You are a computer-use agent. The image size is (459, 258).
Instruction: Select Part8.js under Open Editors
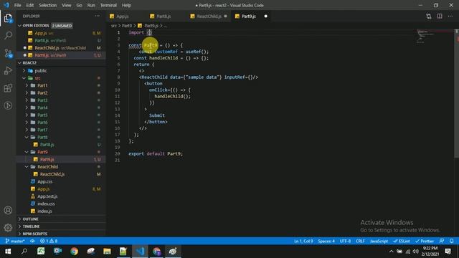click(61, 40)
